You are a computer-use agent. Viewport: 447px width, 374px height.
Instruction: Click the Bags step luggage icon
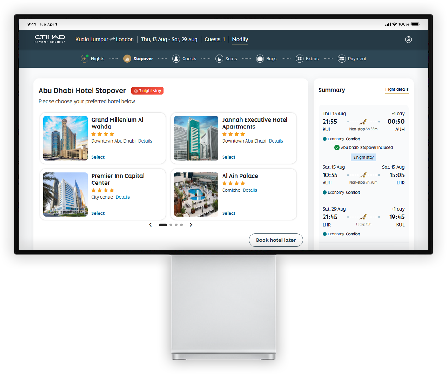point(260,59)
